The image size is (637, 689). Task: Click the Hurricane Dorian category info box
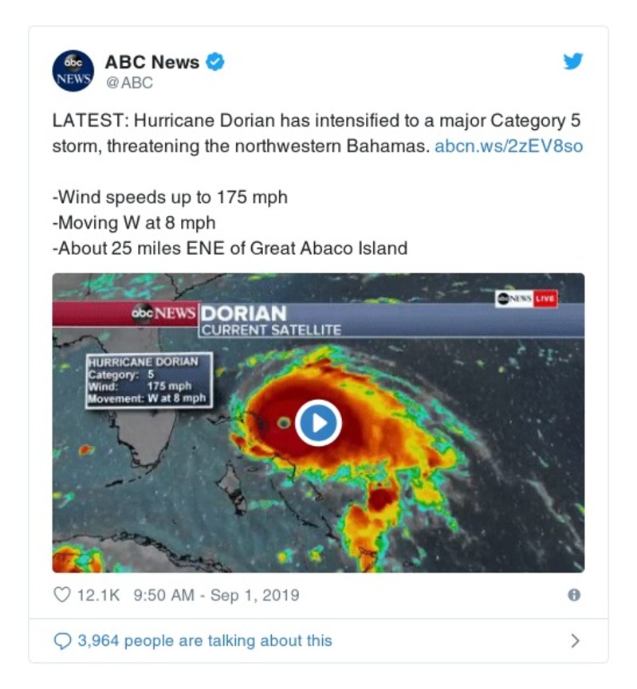(x=148, y=380)
